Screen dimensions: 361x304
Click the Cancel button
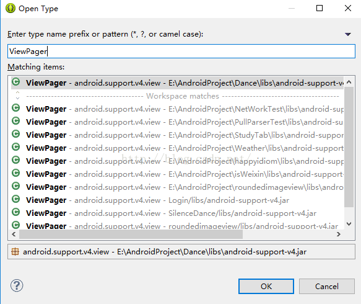(x=327, y=286)
